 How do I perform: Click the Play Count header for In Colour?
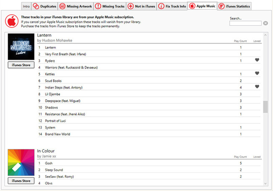[240, 157]
